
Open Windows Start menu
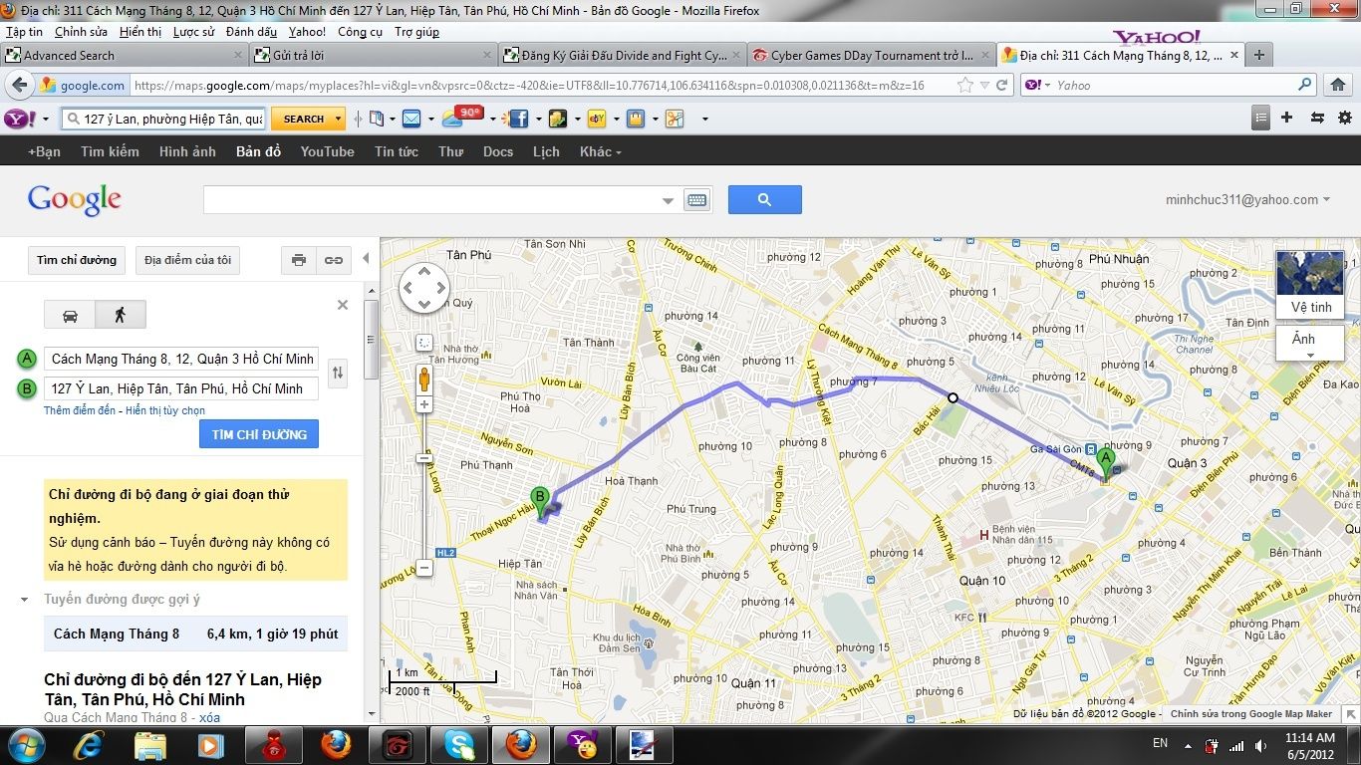(x=25, y=744)
